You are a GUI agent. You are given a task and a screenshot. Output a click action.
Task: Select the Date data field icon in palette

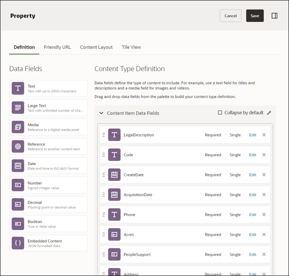(x=18, y=166)
